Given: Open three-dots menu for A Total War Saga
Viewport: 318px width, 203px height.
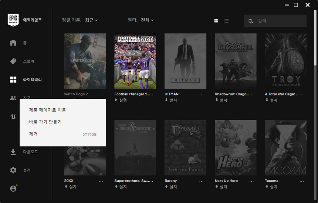Looking at the screenshot, I should pos(302,95).
